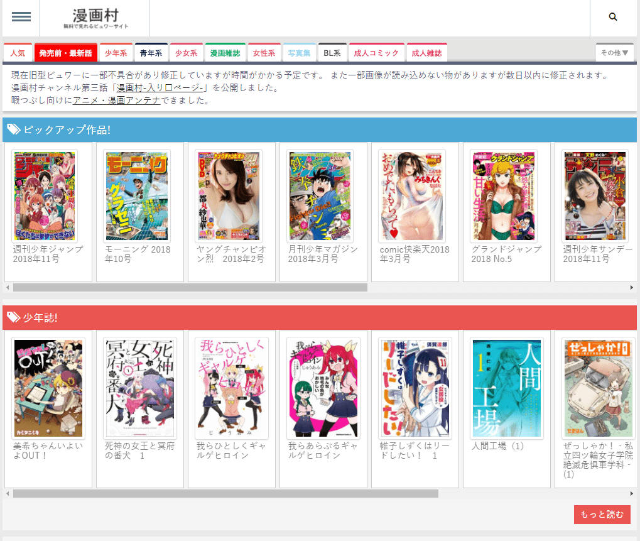Click title text 週刊少年ジャンプ 2018年11号
Screen dimensions: 640x541
[48, 254]
